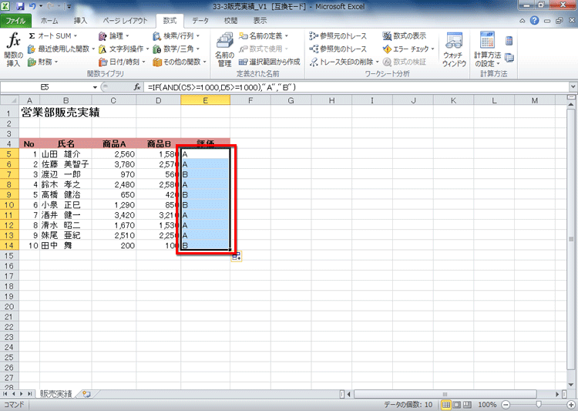Click the Save icon in quick access toolbar
The height and width of the screenshot is (411, 578).
21,6
